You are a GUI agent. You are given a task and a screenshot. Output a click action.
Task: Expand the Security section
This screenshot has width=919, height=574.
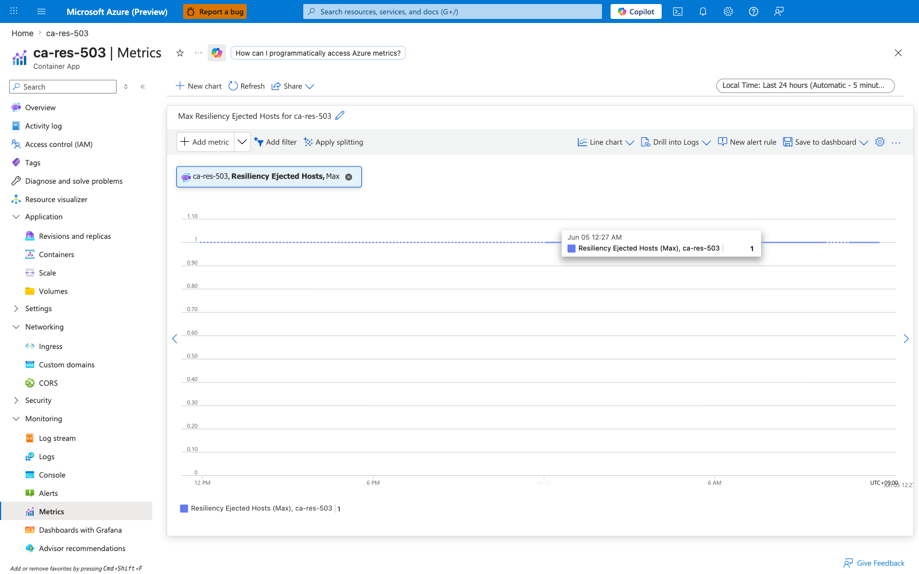[x=16, y=400]
